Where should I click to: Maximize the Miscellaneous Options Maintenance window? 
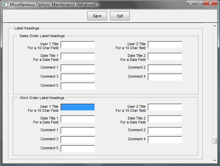tap(199, 3)
